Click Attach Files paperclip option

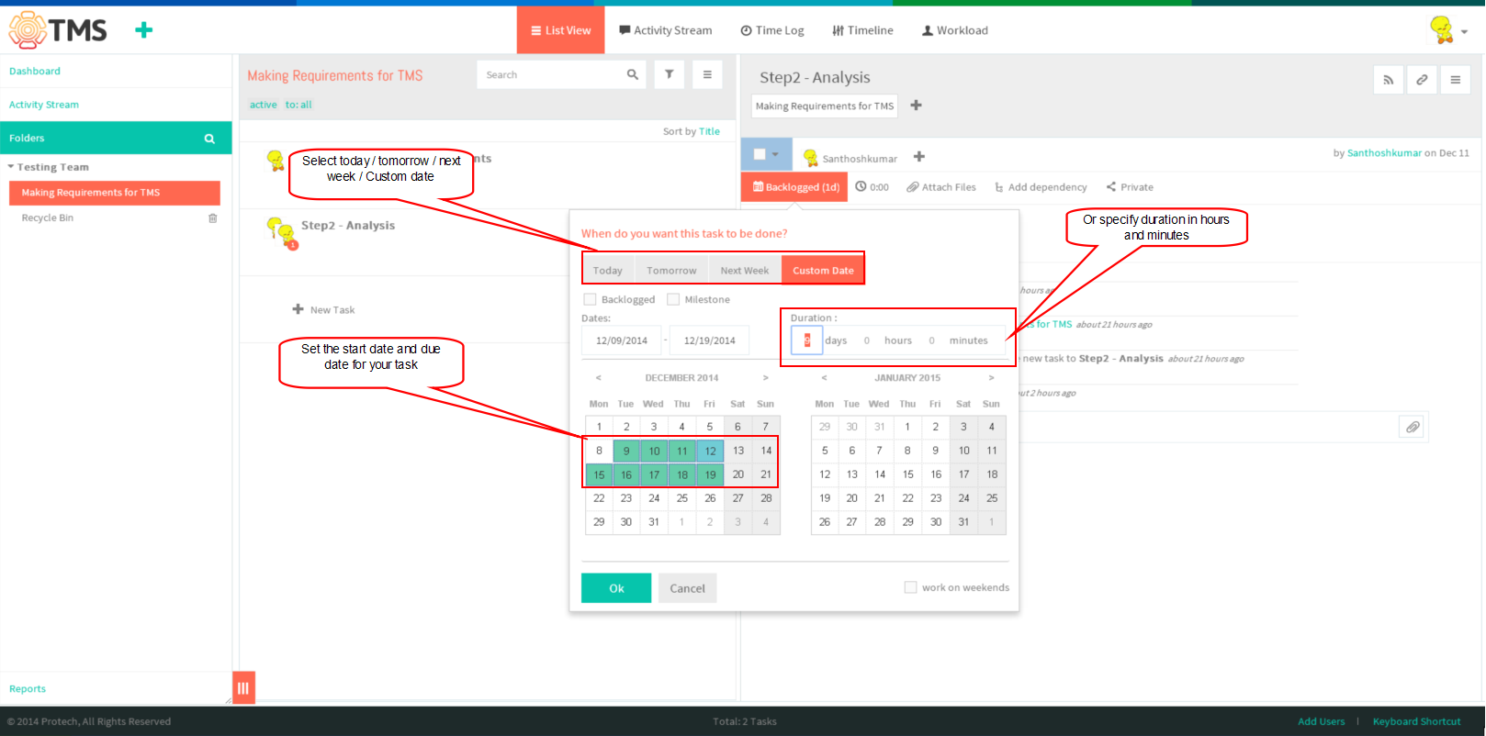(941, 187)
